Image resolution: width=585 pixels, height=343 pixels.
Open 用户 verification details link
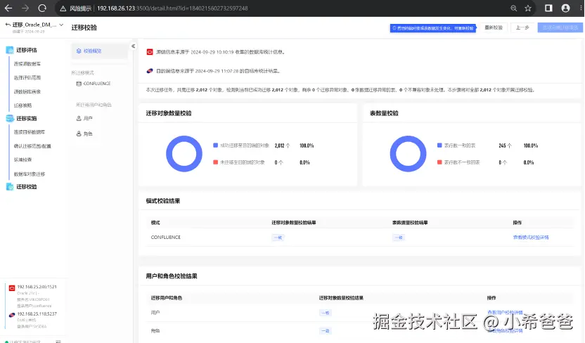[505, 313]
